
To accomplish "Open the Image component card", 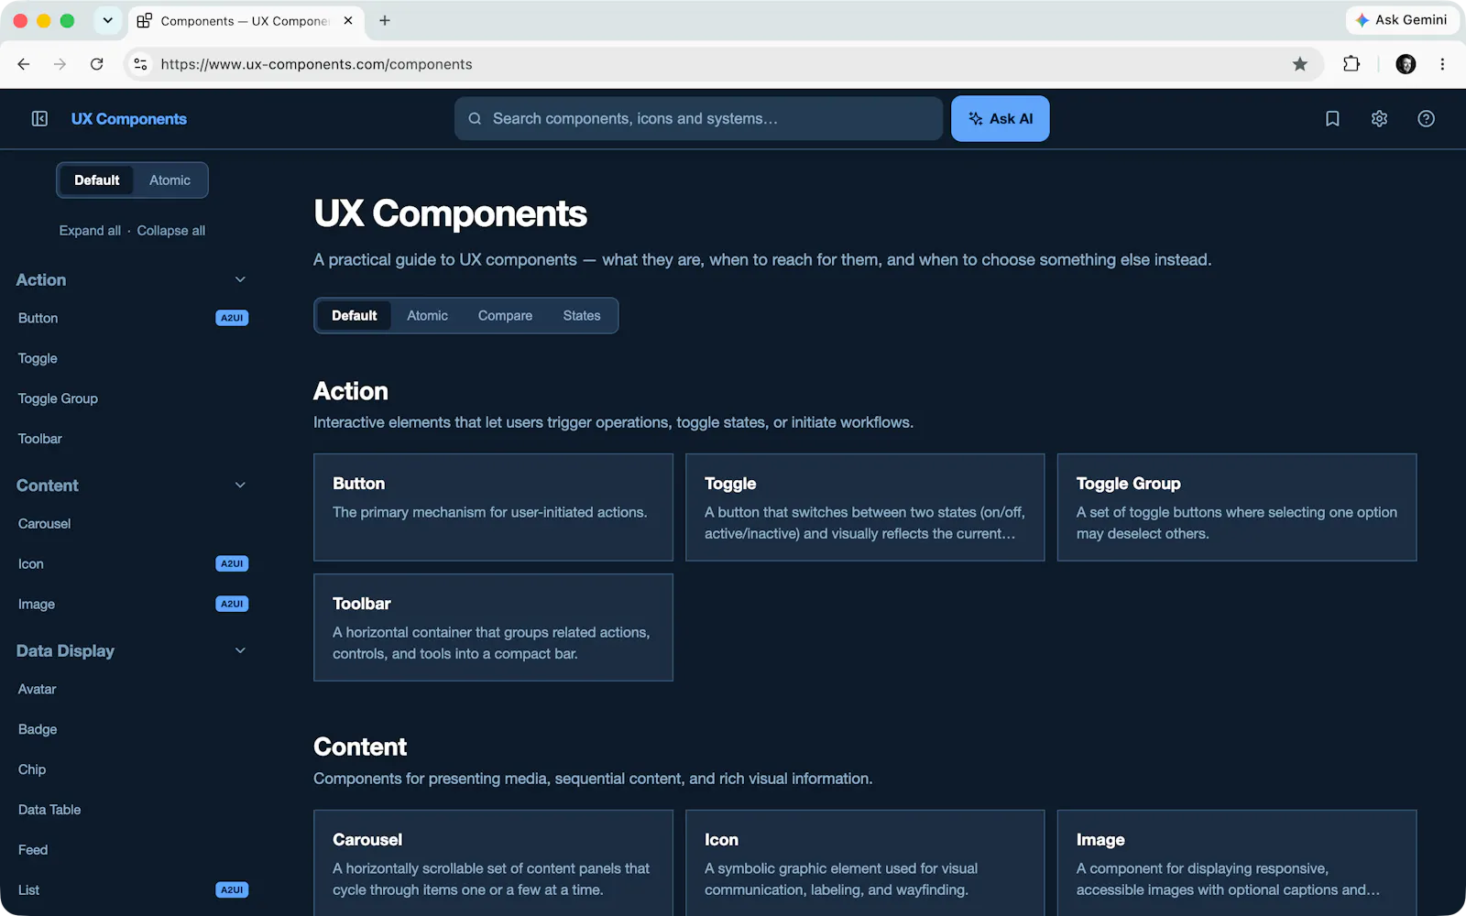I will pyautogui.click(x=1237, y=863).
